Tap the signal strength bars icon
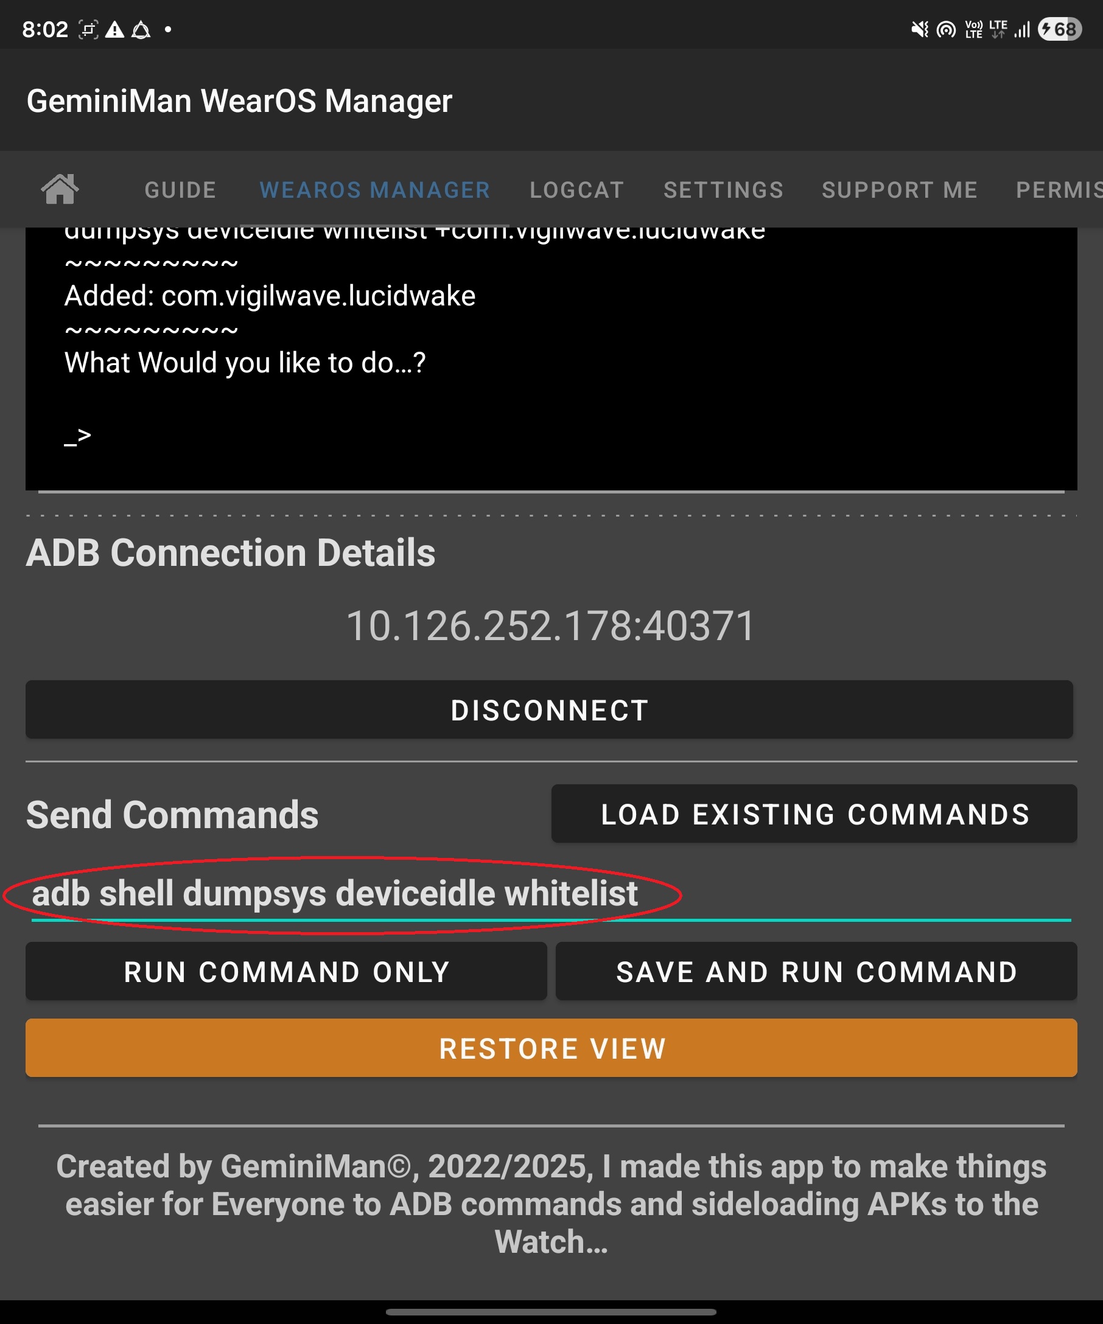This screenshot has width=1103, height=1324. tap(1022, 29)
